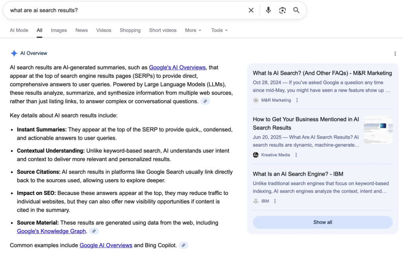The width and height of the screenshot is (403, 253).
Task: Open three-dot options for the IBM result
Action: [x=275, y=201]
